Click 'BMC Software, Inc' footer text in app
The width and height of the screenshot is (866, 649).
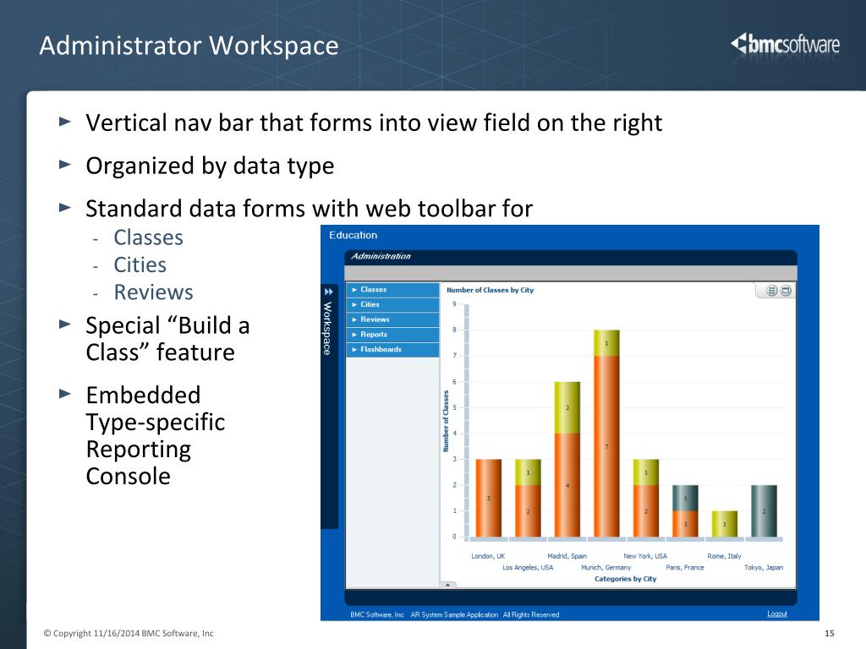click(x=377, y=615)
